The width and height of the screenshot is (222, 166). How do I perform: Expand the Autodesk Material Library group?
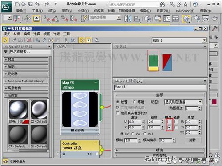coord(26,81)
